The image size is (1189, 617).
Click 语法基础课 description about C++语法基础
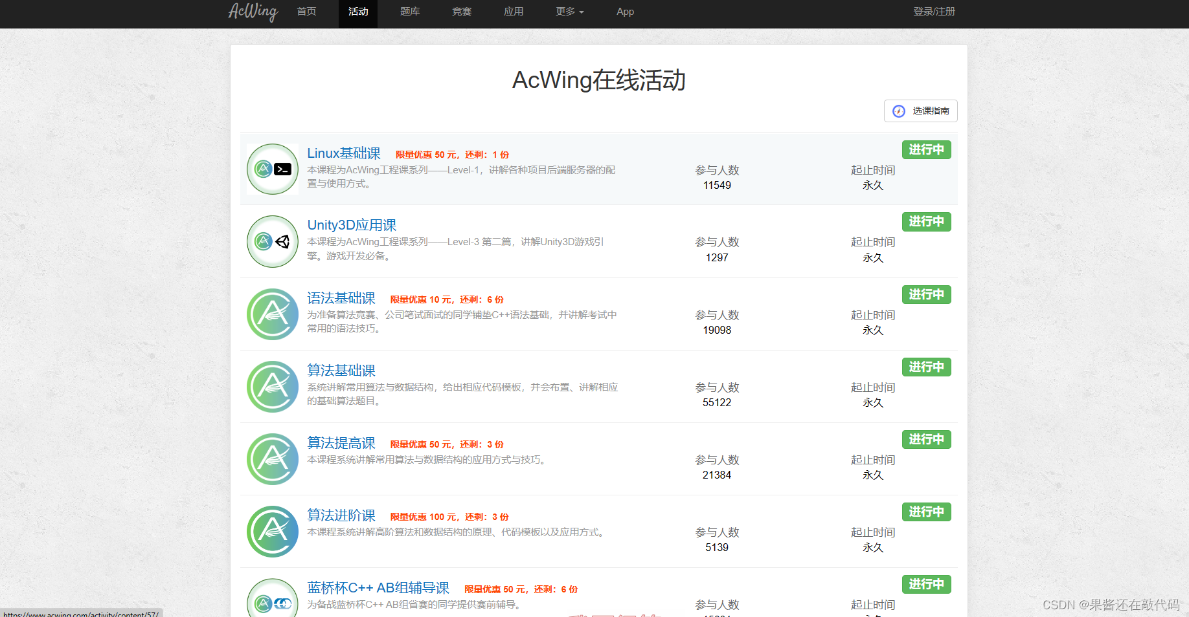click(x=462, y=321)
